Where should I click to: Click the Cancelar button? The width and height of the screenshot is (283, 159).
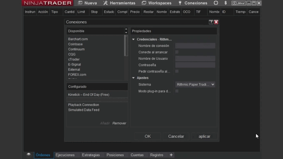point(176,136)
